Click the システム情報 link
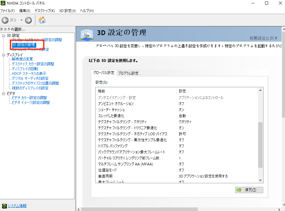The height and width of the screenshot is (211, 285). tap(17, 206)
